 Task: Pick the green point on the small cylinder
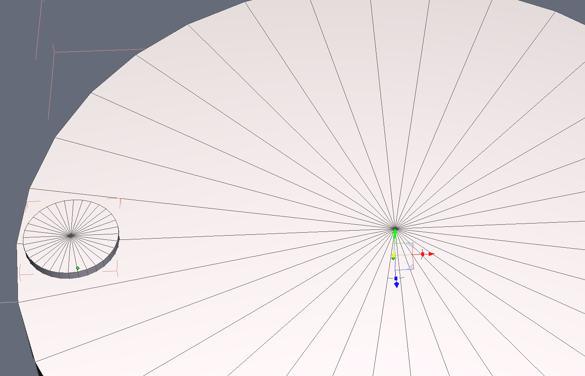click(78, 268)
